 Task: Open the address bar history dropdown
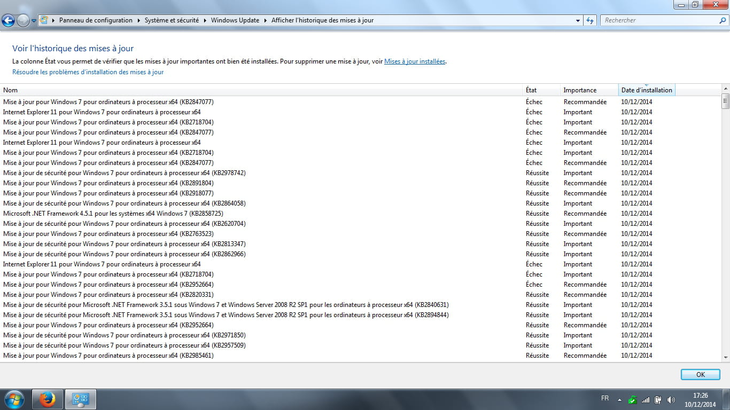[578, 20]
